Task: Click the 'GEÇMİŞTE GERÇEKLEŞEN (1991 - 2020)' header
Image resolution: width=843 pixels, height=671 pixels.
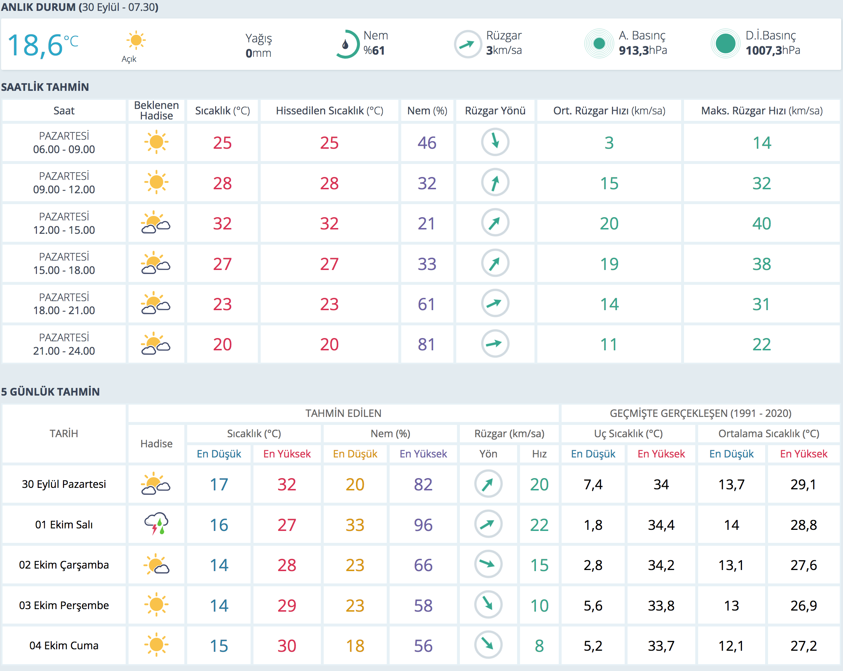Action: click(x=700, y=413)
